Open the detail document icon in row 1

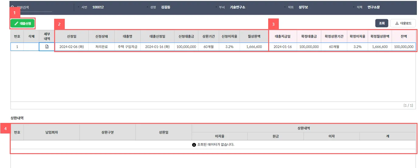click(x=47, y=47)
